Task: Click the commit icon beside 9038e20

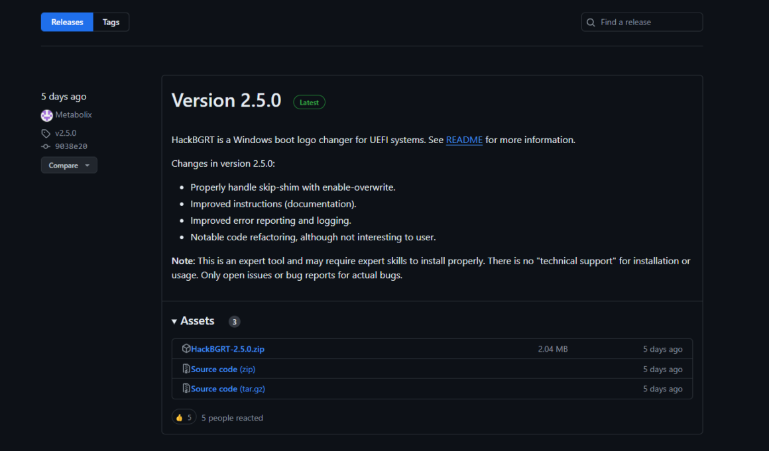Action: point(46,146)
